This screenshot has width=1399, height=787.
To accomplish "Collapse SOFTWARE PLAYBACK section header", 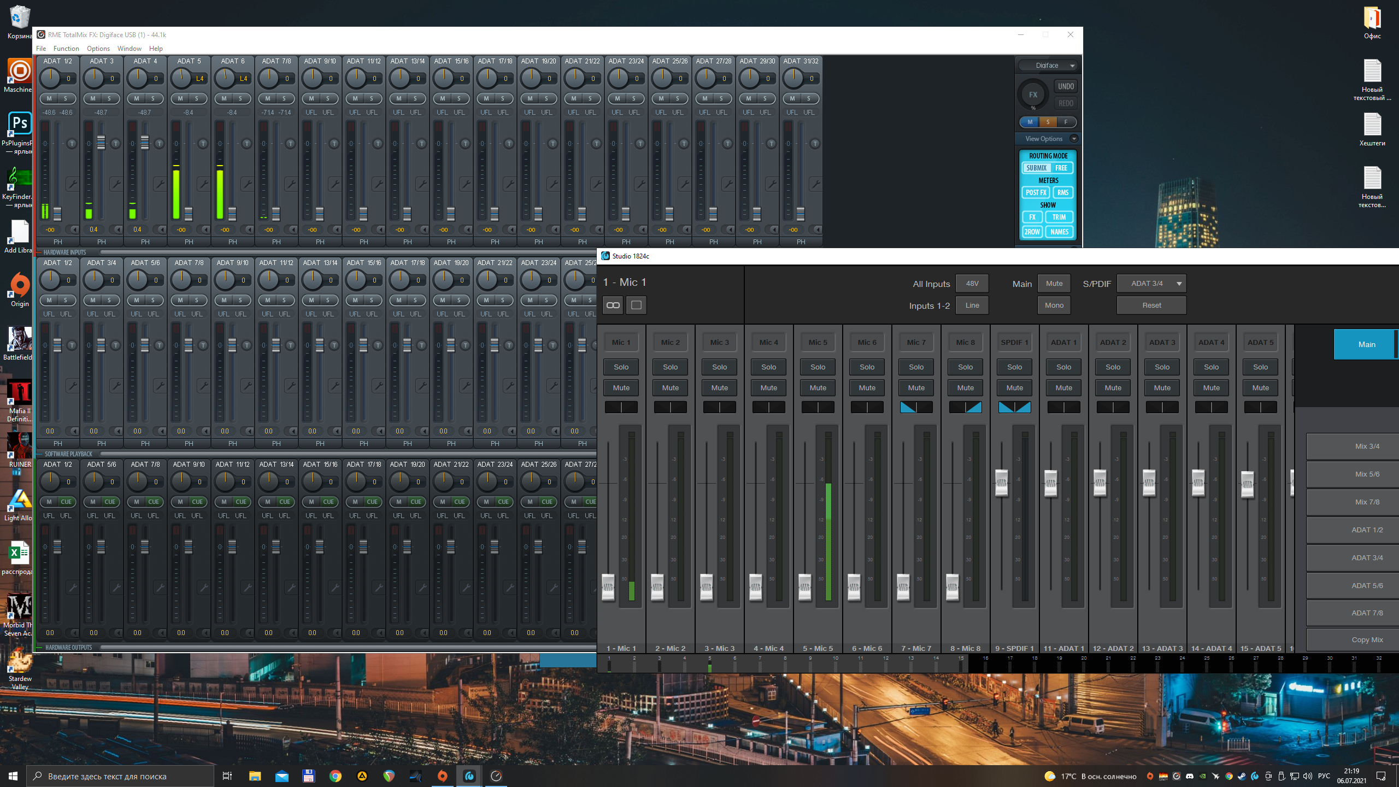I will (68, 454).
